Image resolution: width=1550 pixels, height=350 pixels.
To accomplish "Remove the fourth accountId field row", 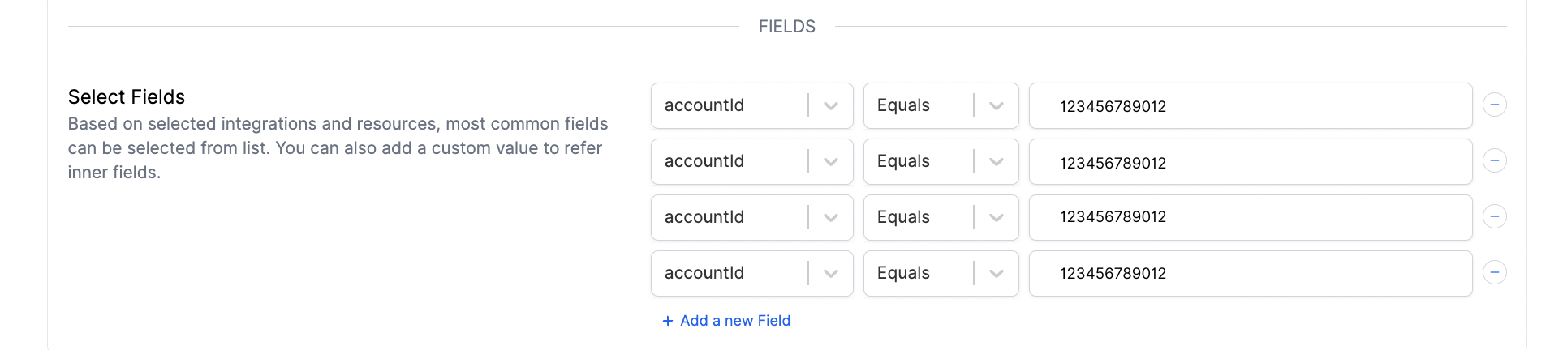I will click(1494, 273).
